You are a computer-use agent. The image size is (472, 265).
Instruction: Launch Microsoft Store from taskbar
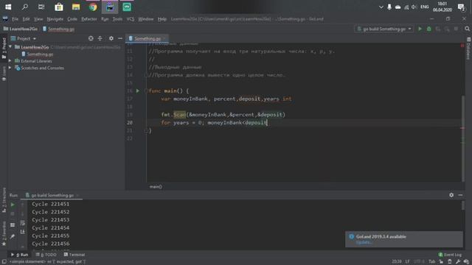click(59, 7)
